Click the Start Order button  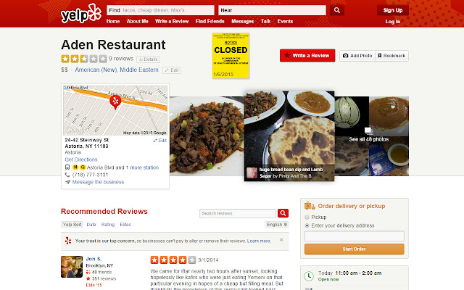point(355,249)
